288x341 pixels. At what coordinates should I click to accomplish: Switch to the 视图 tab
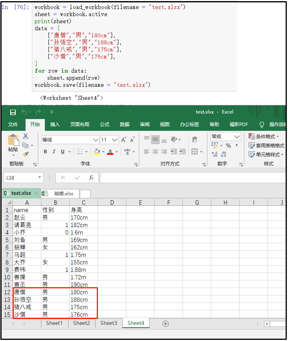click(x=165, y=125)
